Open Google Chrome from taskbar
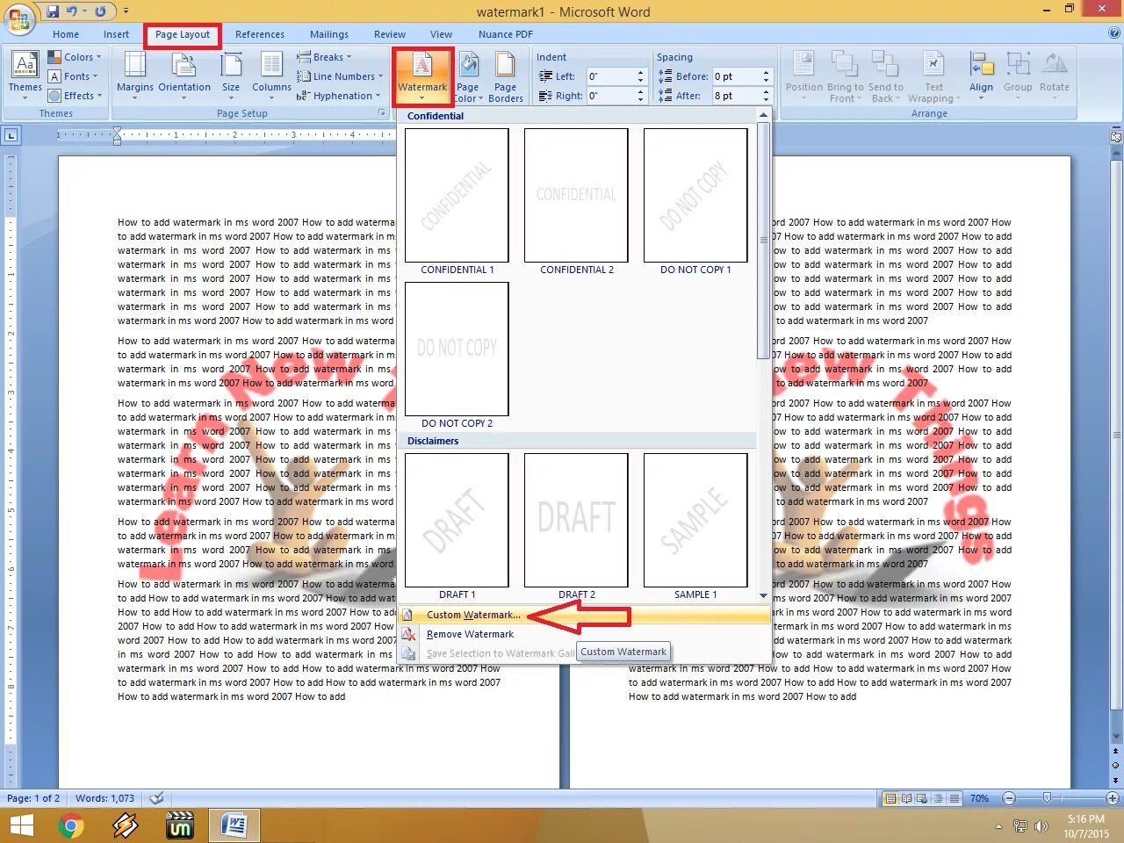The height and width of the screenshot is (843, 1124). [70, 825]
